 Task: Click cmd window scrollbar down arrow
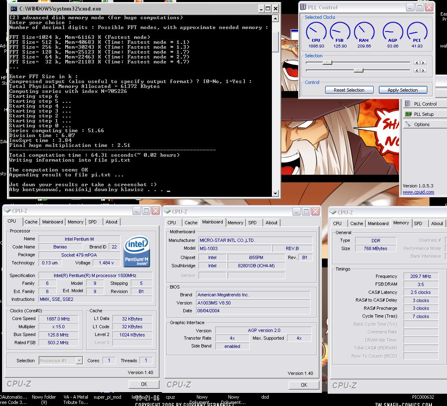click(275, 194)
